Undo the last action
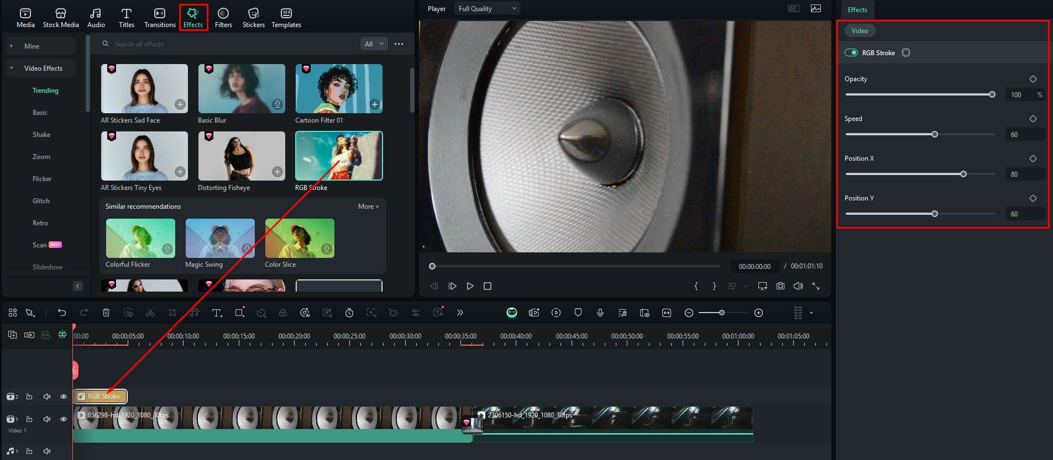The height and width of the screenshot is (460, 1053). (x=62, y=313)
